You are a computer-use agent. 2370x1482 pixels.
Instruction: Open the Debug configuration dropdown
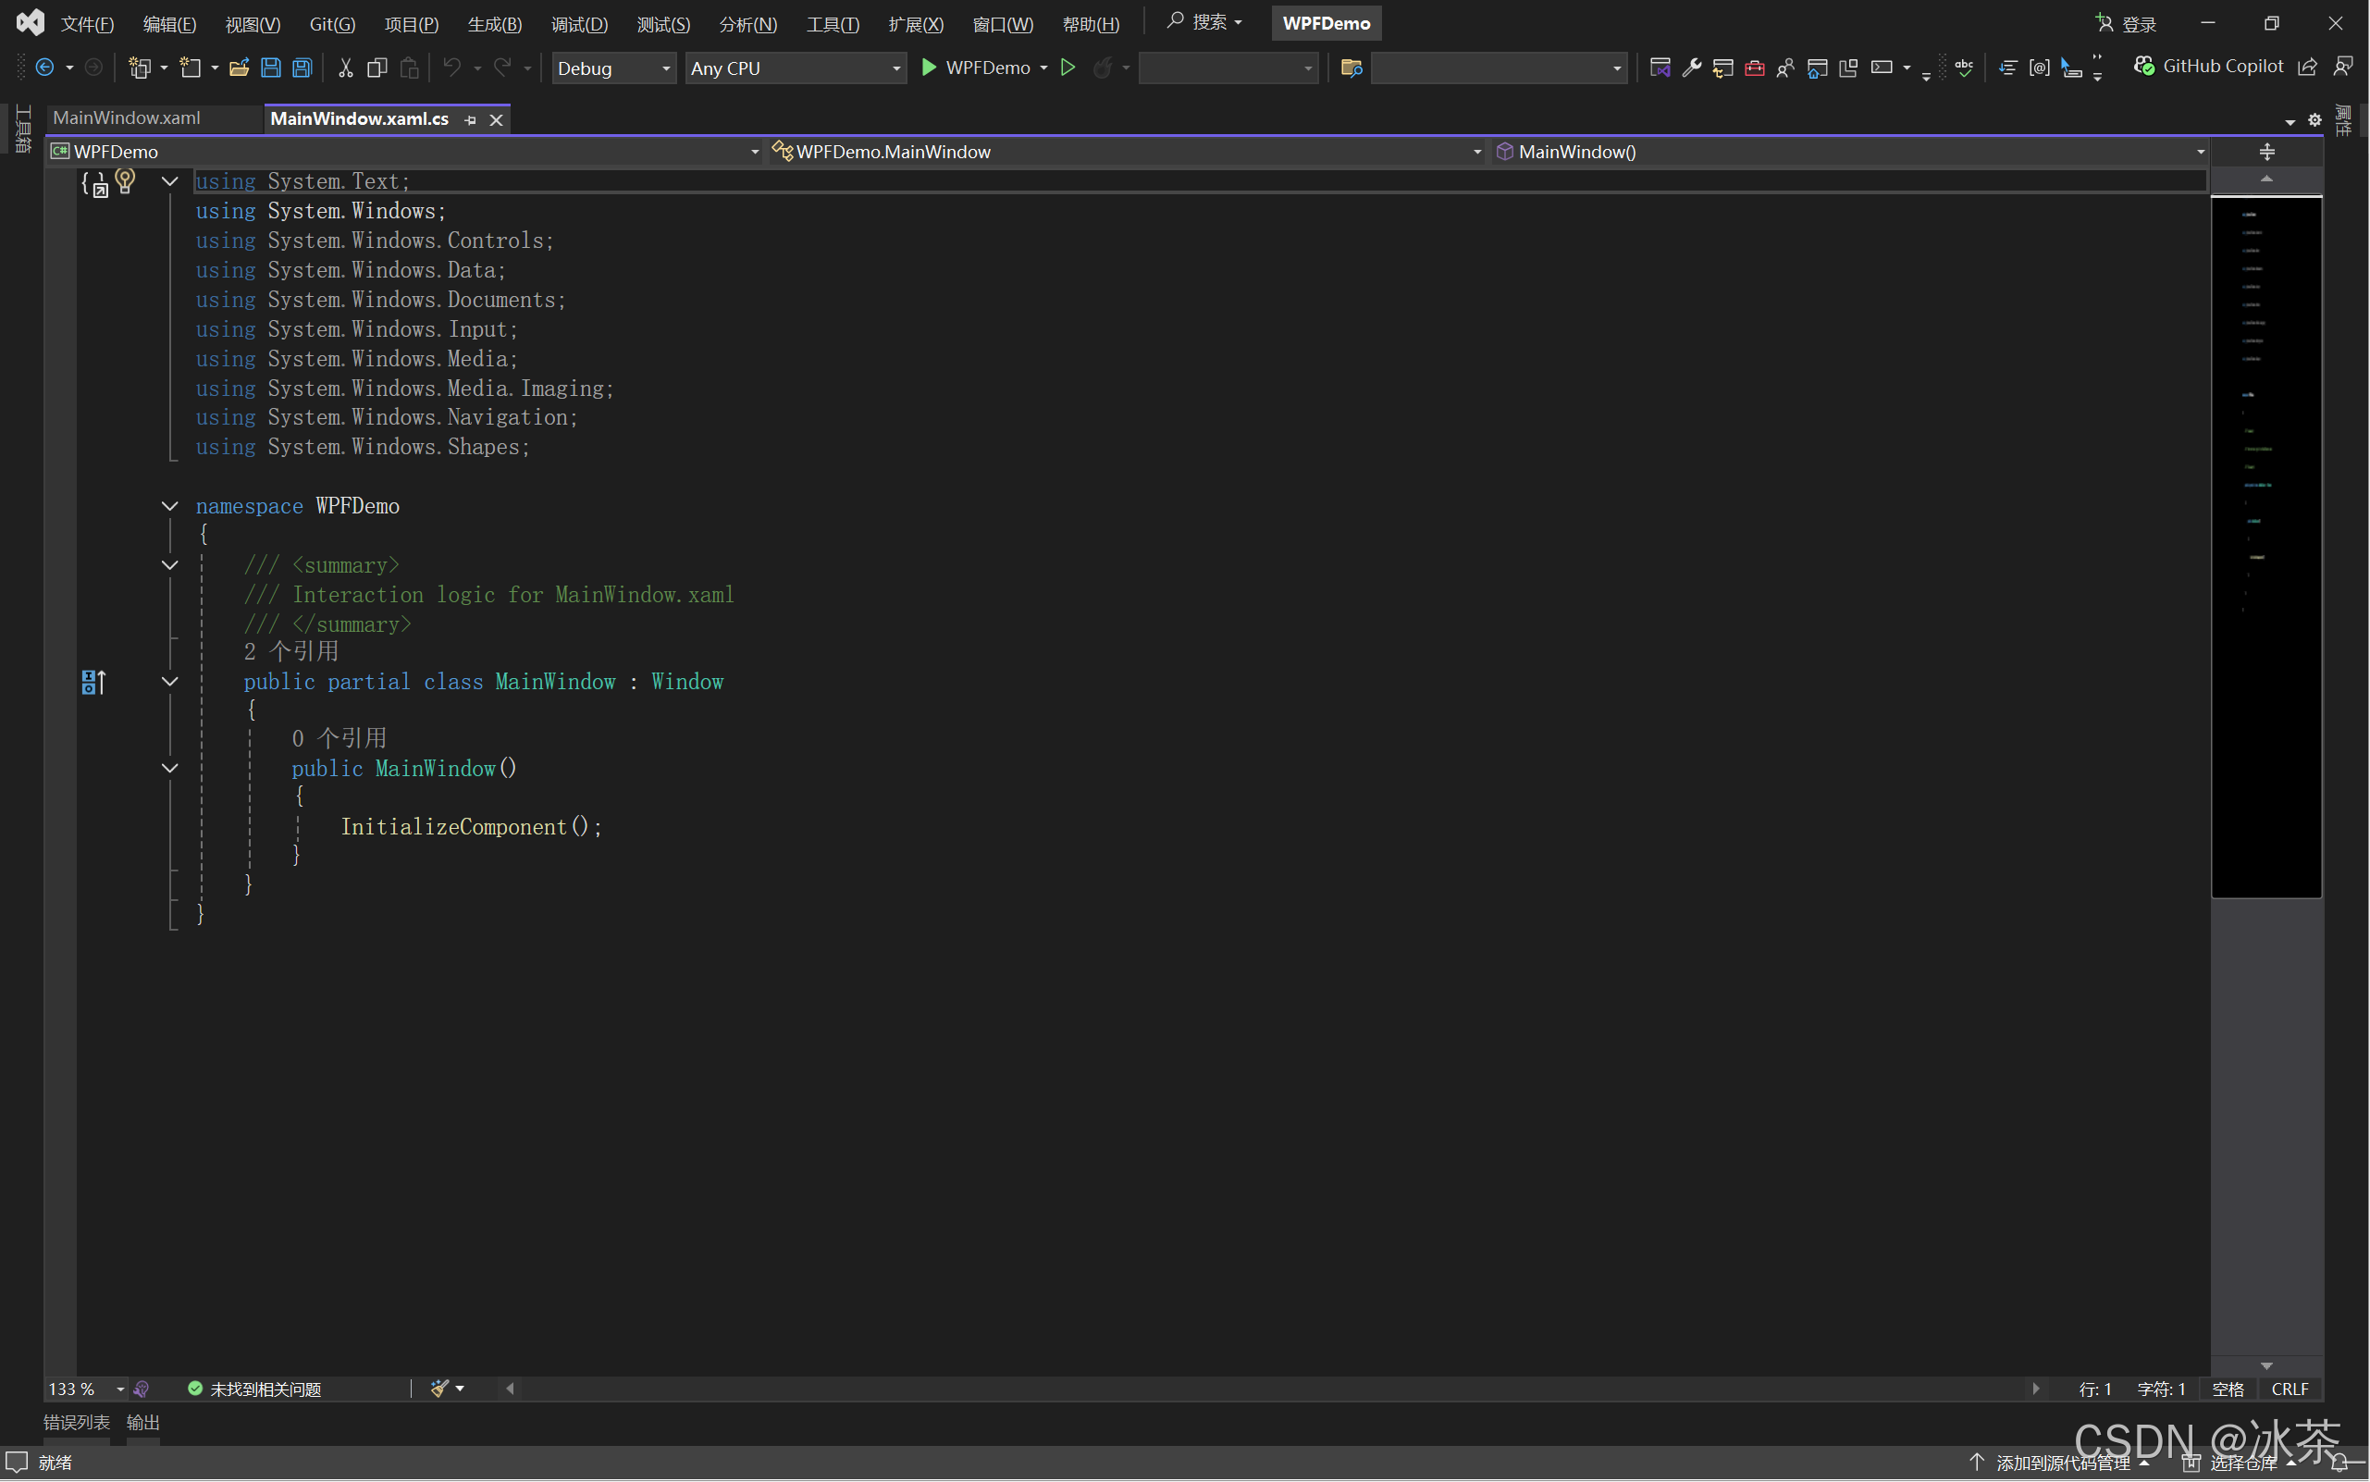[x=613, y=68]
